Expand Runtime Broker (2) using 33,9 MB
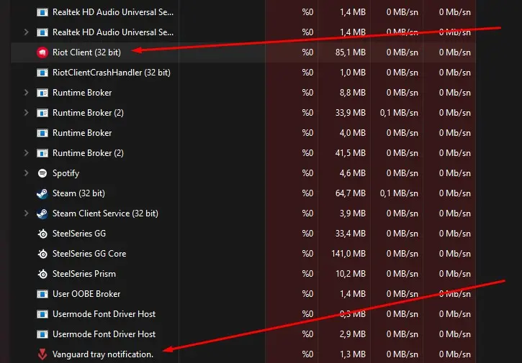The image size is (522, 363). (27, 113)
